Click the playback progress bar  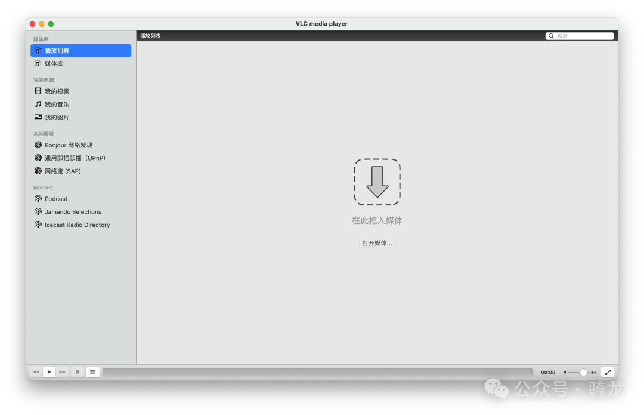pos(317,372)
